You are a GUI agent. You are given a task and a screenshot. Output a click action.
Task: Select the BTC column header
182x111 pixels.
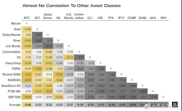[27, 18]
